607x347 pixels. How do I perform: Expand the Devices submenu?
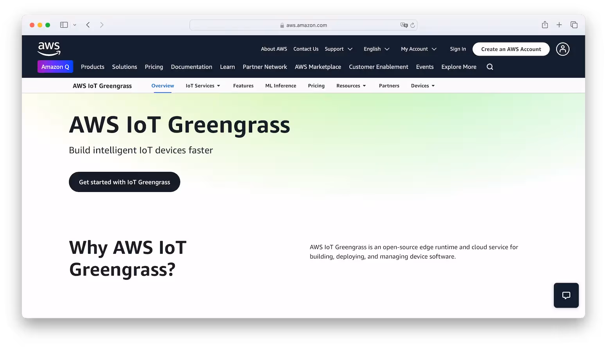pos(423,86)
